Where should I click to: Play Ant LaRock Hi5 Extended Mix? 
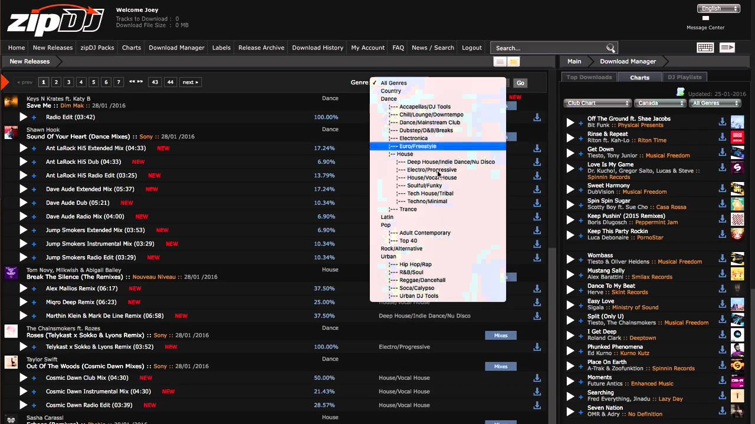click(x=23, y=148)
